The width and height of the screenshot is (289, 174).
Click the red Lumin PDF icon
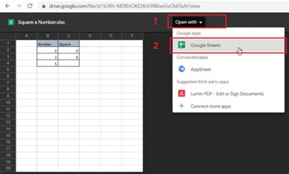coord(181,93)
